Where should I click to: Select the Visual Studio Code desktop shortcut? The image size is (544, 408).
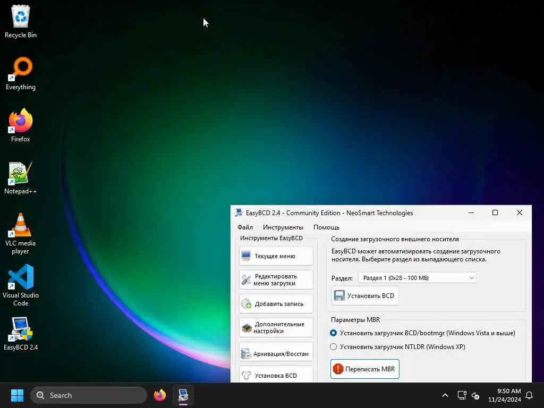click(x=21, y=285)
